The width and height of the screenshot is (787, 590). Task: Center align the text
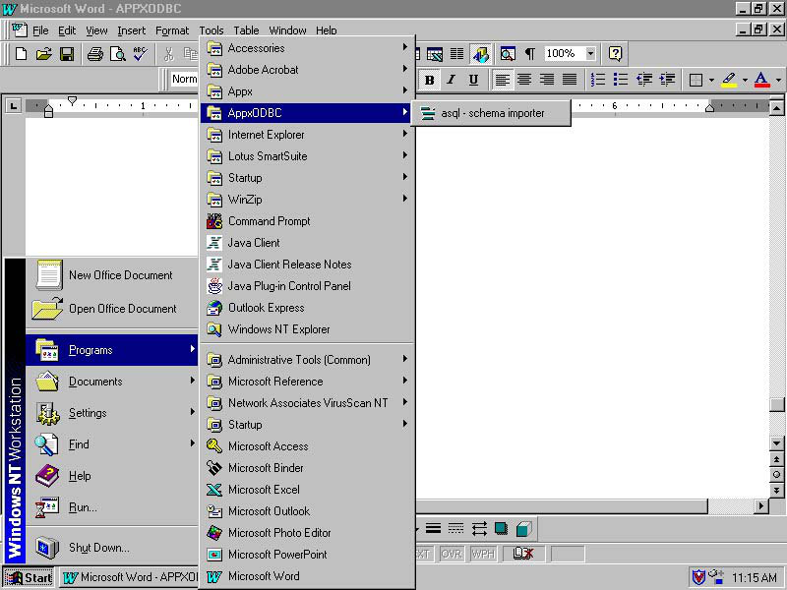click(524, 80)
